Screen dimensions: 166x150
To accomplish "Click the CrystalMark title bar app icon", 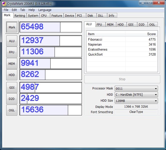I will [x=4, y=3].
